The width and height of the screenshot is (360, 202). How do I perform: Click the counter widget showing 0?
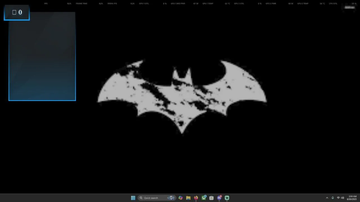pos(17,12)
